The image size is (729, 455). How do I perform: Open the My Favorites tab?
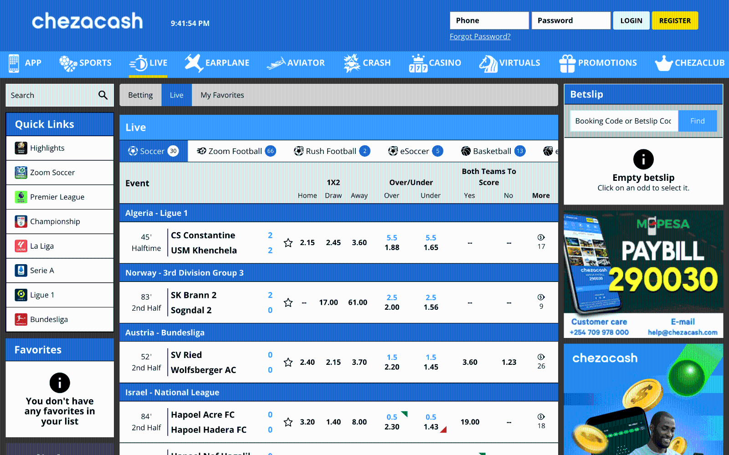222,95
